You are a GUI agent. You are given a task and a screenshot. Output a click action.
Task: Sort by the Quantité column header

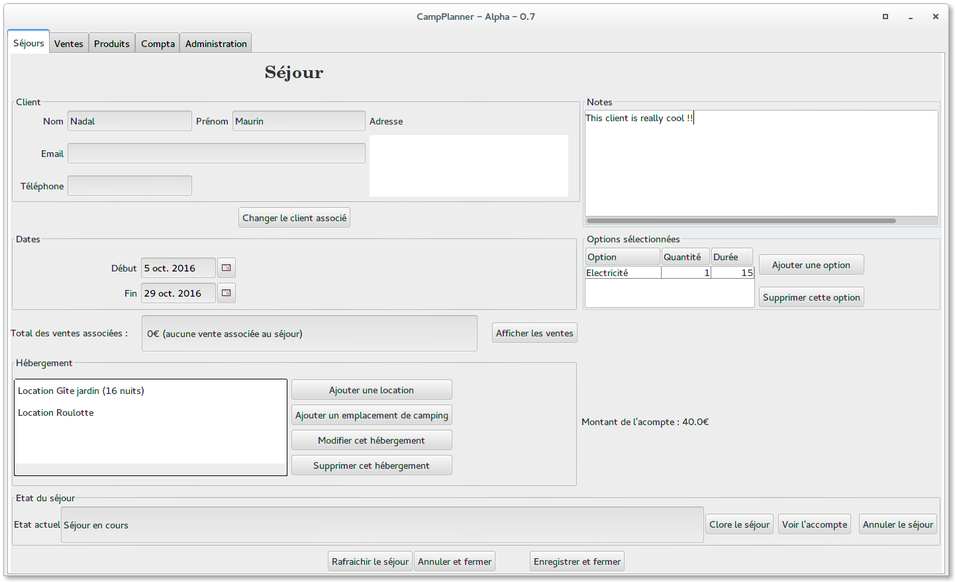pyautogui.click(x=685, y=257)
